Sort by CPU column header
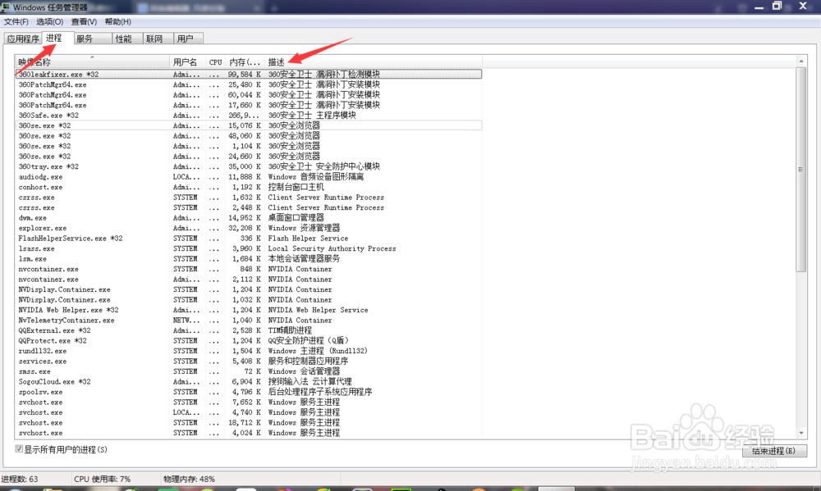This screenshot has width=821, height=491. pos(216,62)
